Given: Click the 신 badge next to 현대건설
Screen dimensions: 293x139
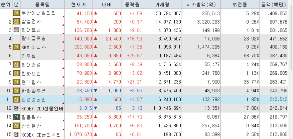Looking at the screenshot, I should point(16,65).
